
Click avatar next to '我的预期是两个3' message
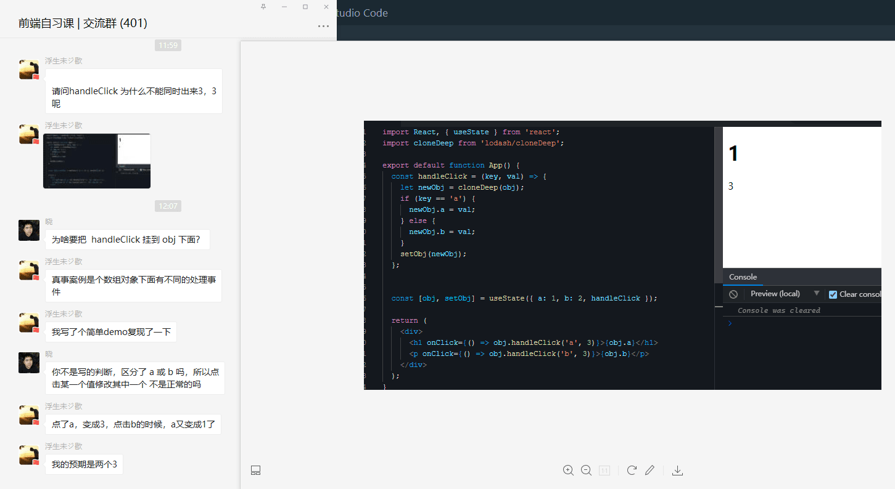(29, 455)
